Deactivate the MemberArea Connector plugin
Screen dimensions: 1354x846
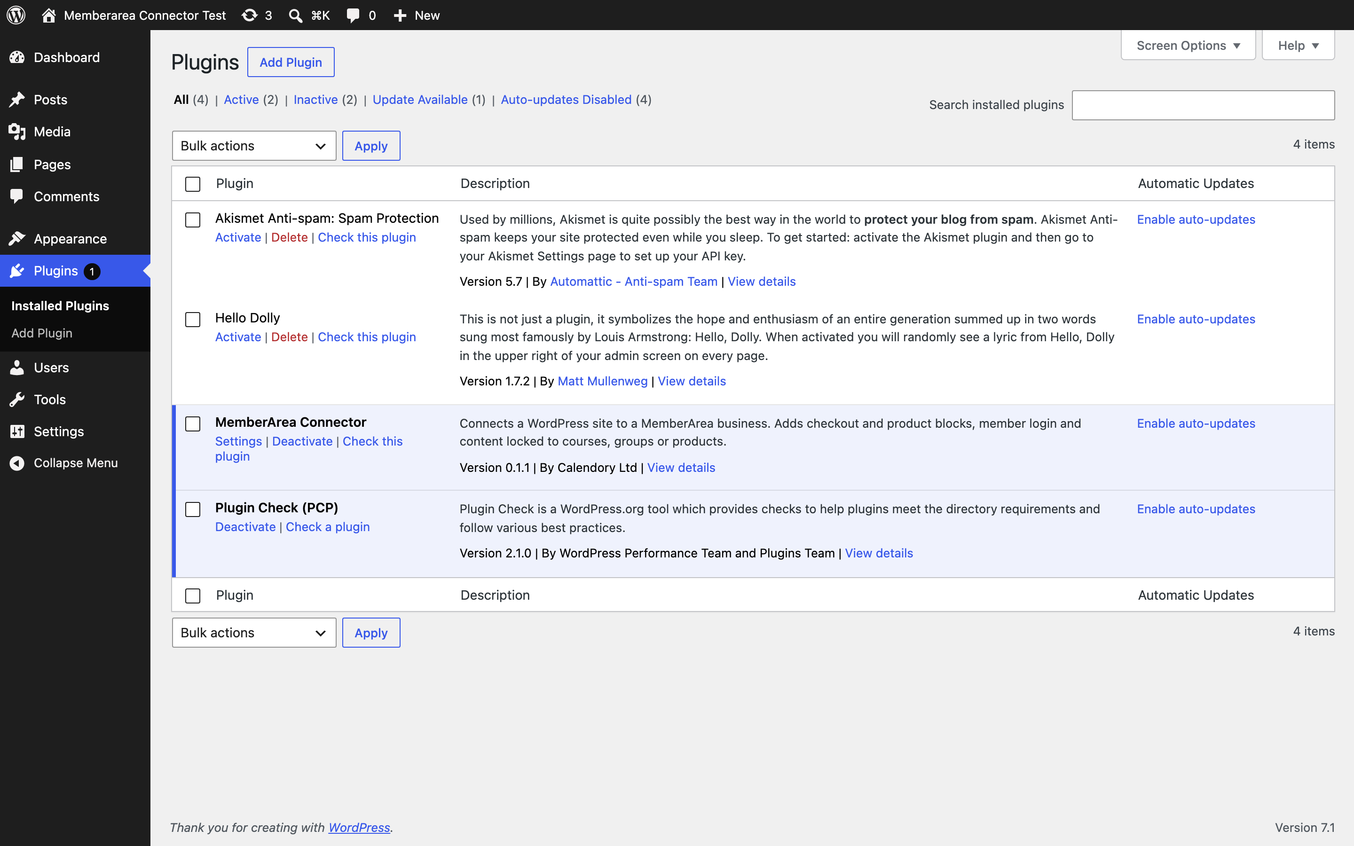[302, 441]
